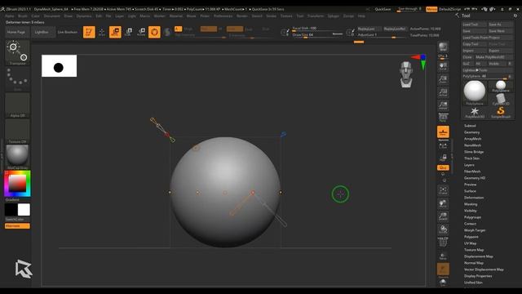The width and height of the screenshot is (522, 294).
Task: Click the AAHalf icon
Action: (443, 105)
